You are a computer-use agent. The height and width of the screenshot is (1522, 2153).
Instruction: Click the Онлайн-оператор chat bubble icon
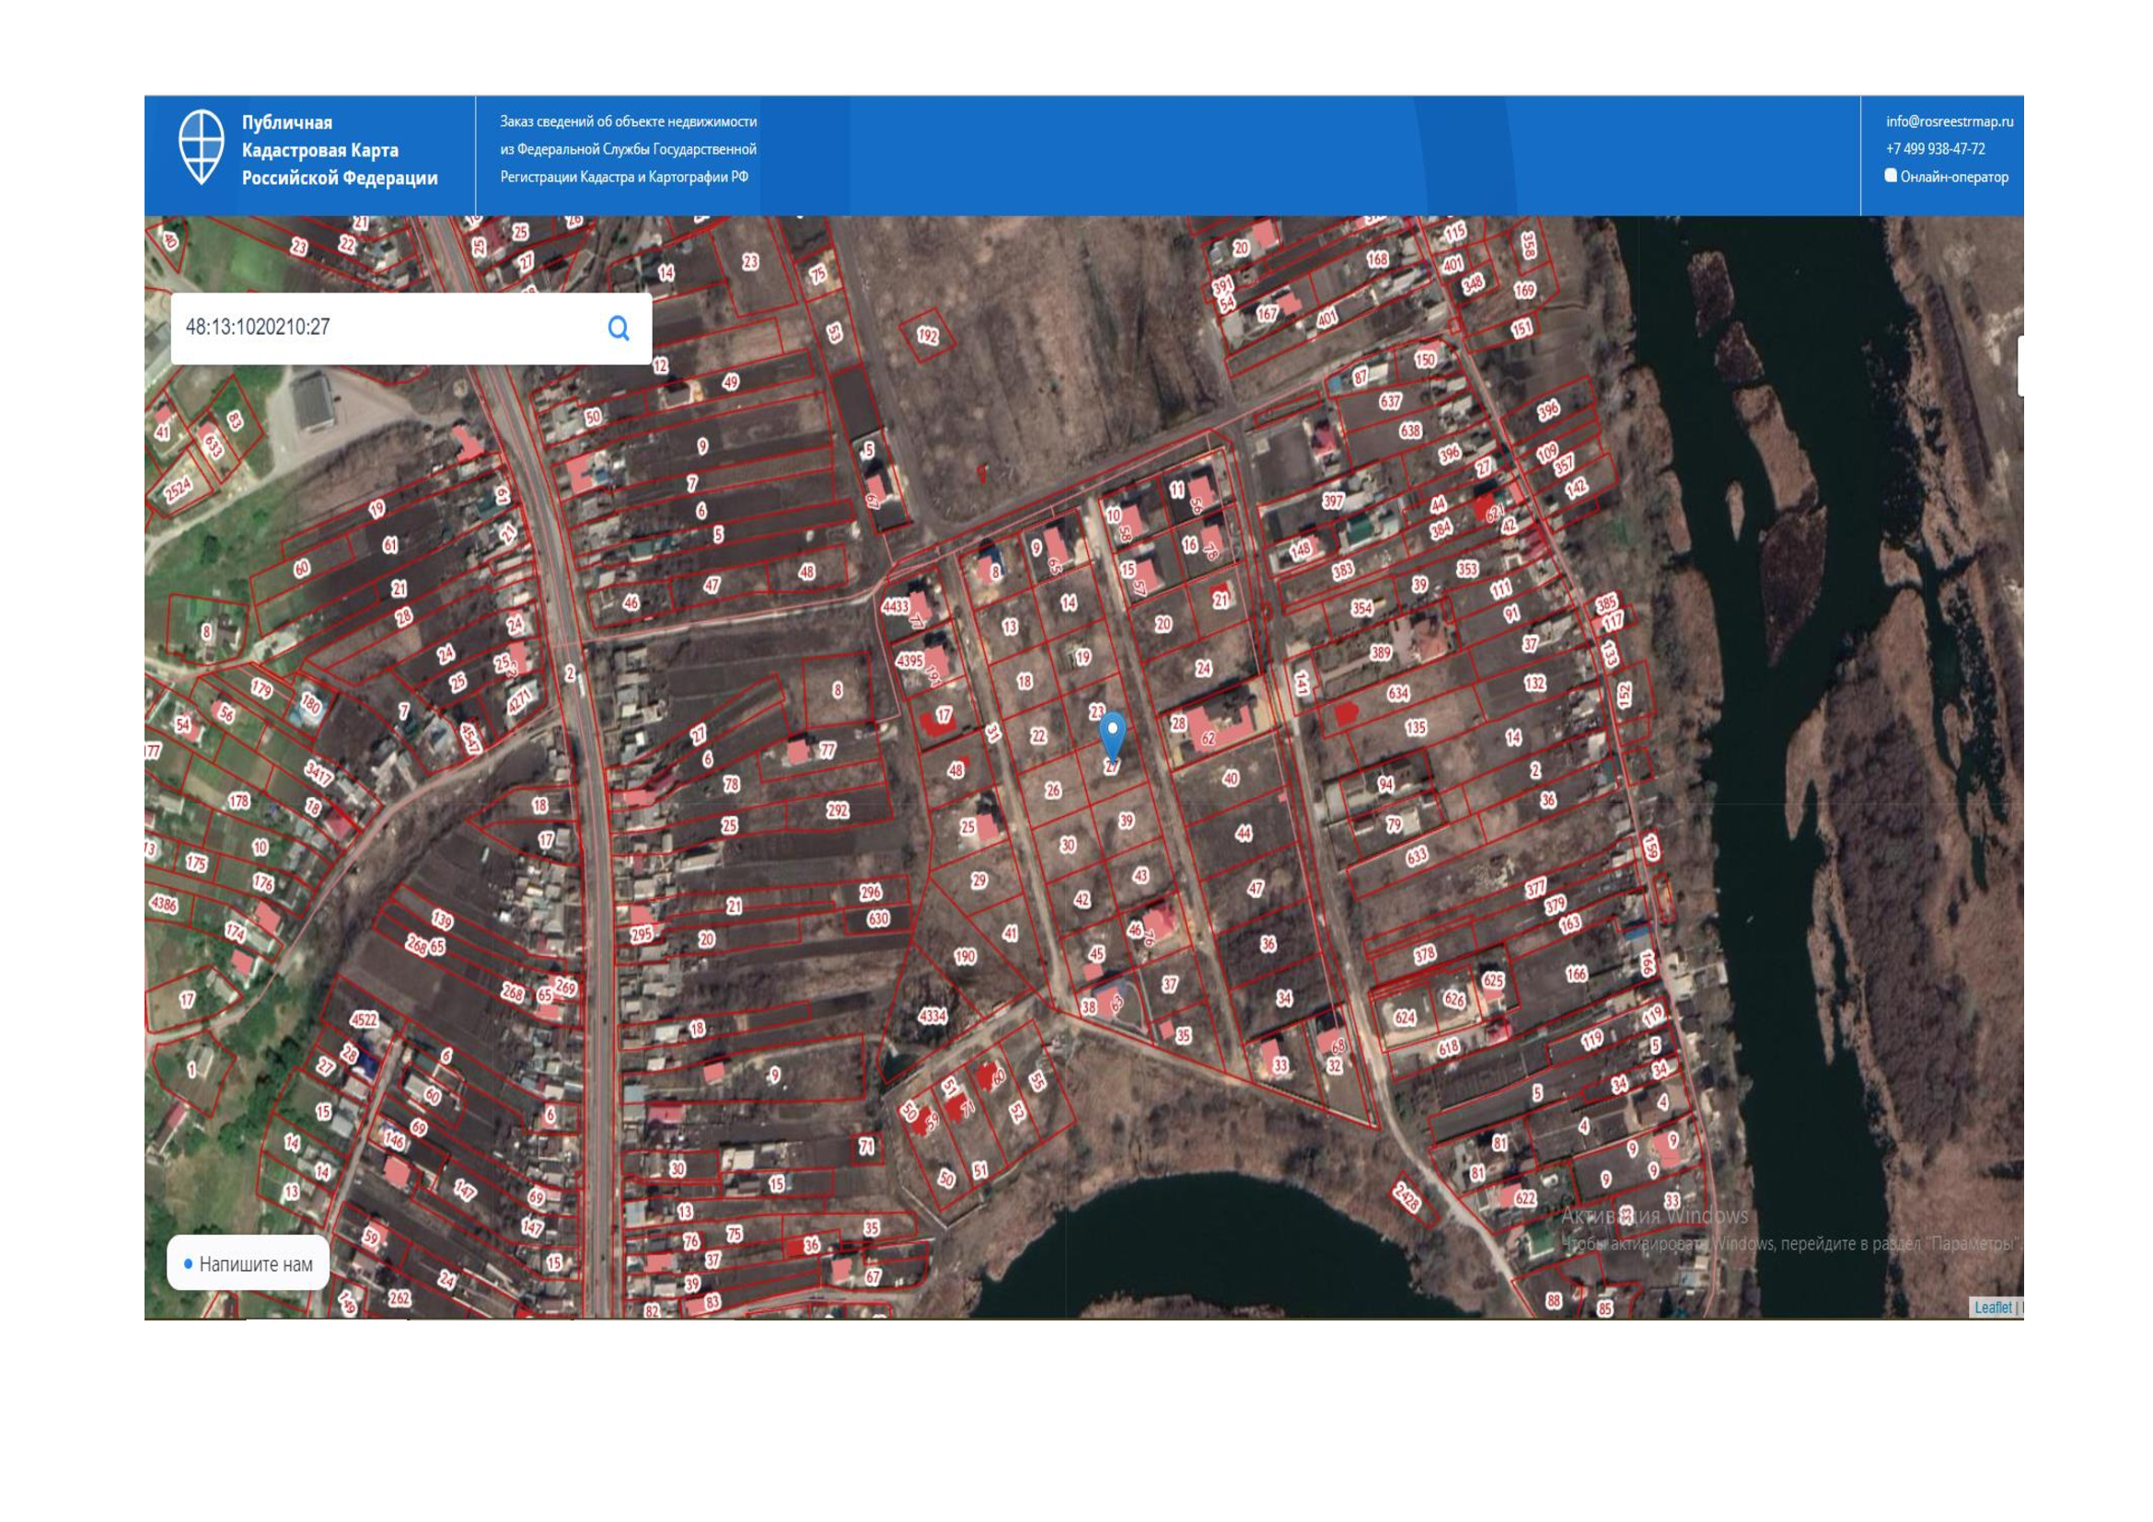tap(1891, 175)
